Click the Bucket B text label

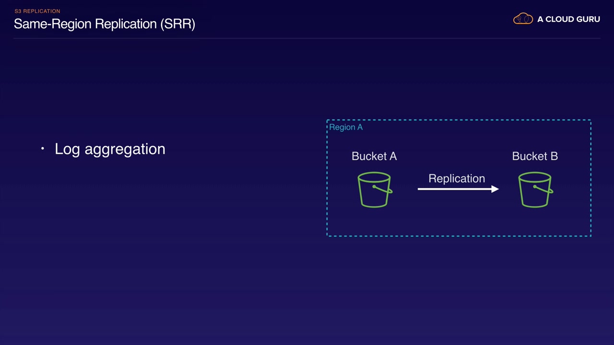[x=535, y=156]
